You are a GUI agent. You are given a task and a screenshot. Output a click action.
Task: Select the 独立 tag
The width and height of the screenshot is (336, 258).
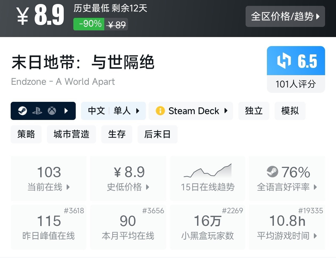[x=254, y=111]
